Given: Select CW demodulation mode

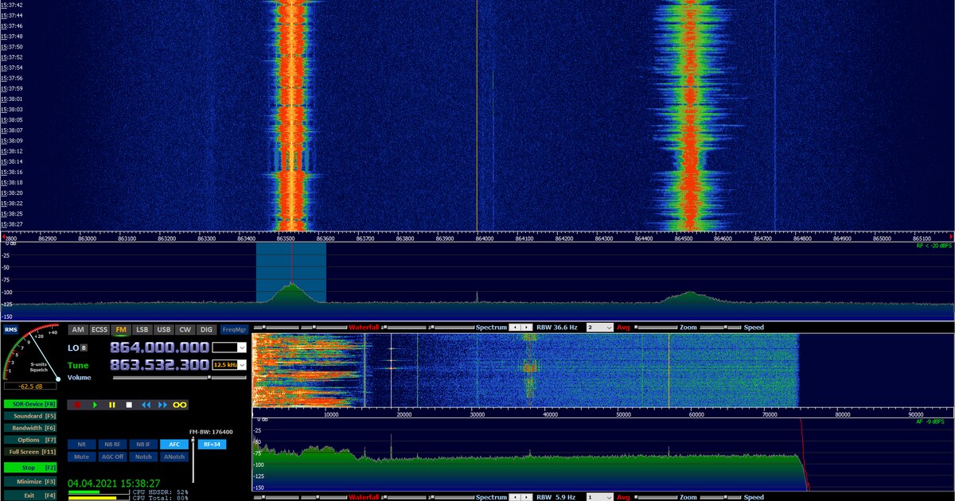Looking at the screenshot, I should tap(185, 329).
